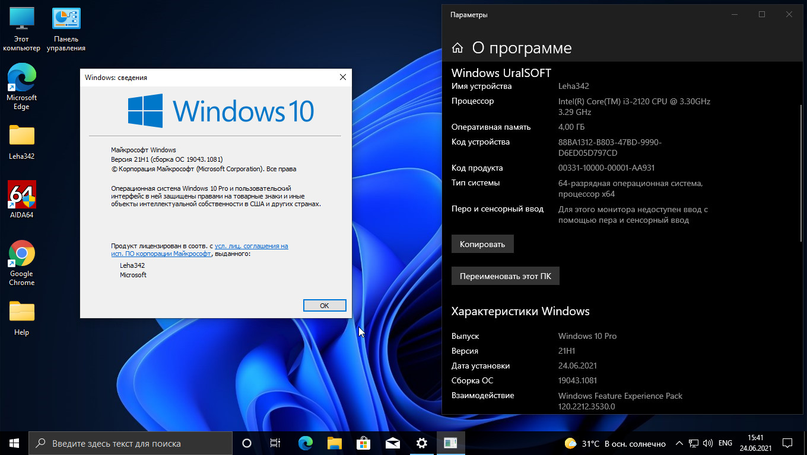Viewport: 807px width, 455px height.
Task: Click the Windows UralSOFT heading
Action: pos(501,73)
